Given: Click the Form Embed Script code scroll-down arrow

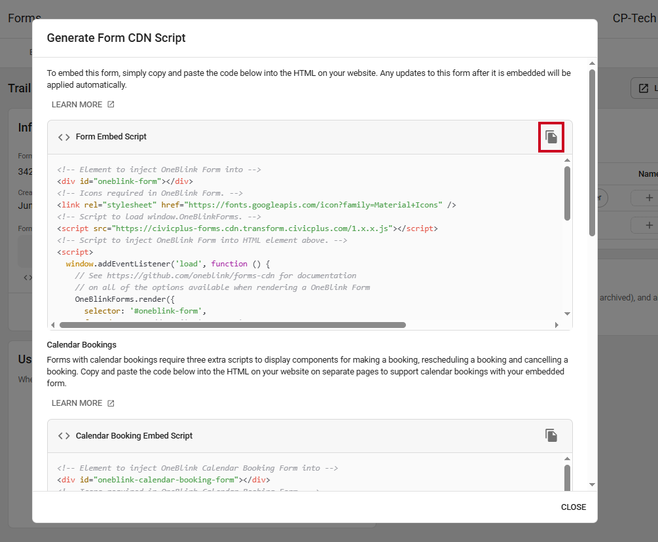Looking at the screenshot, I should click(x=567, y=314).
